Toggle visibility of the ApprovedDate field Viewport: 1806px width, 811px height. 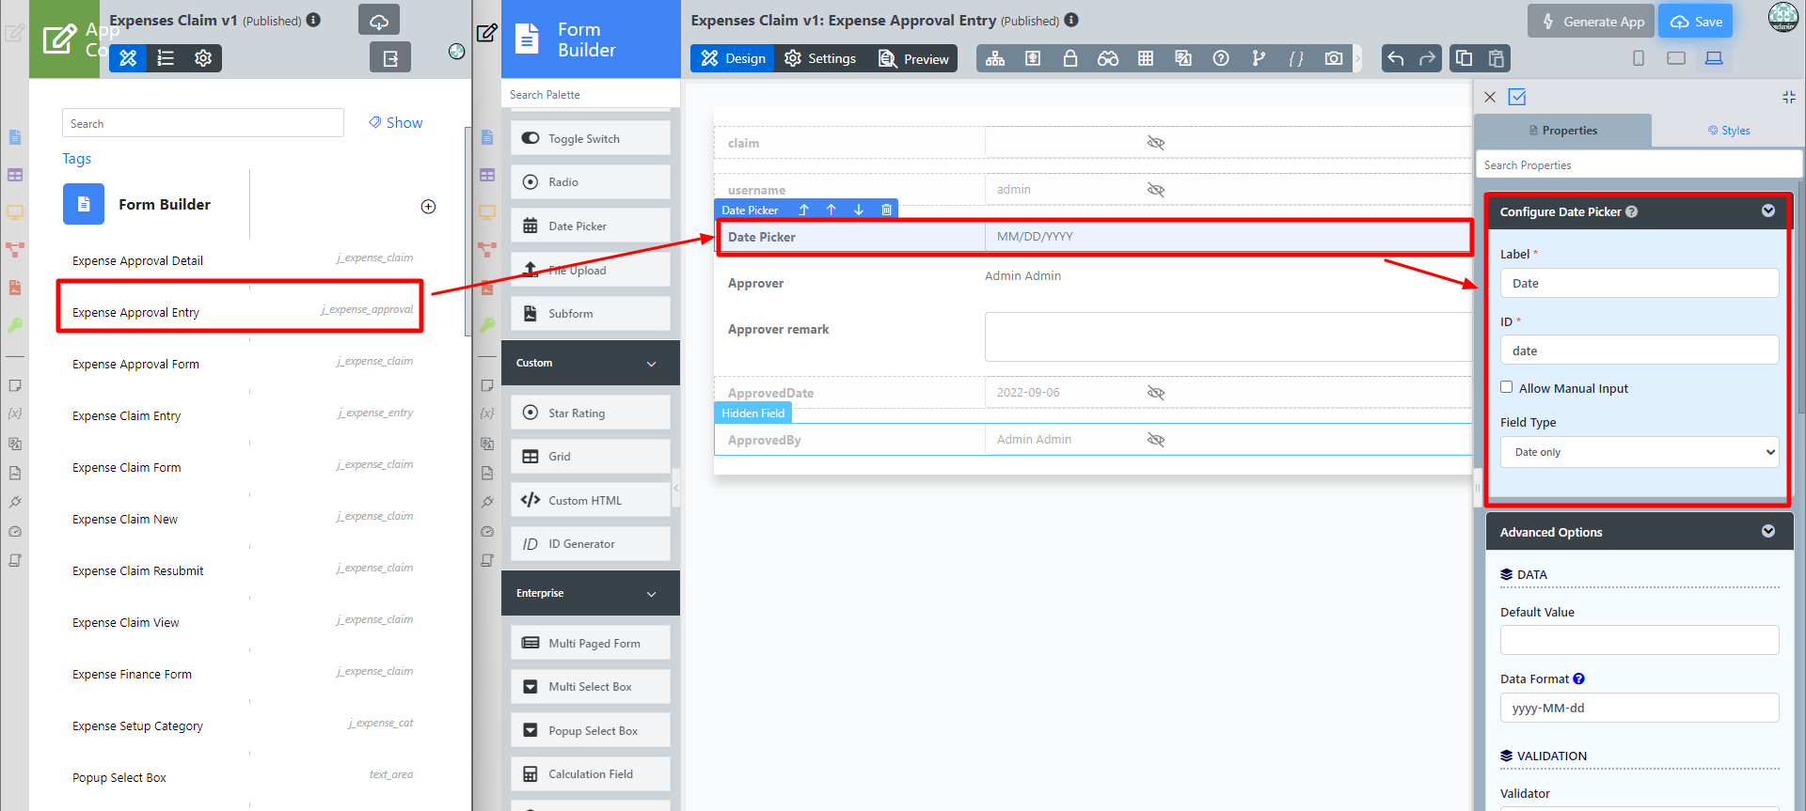click(1156, 393)
